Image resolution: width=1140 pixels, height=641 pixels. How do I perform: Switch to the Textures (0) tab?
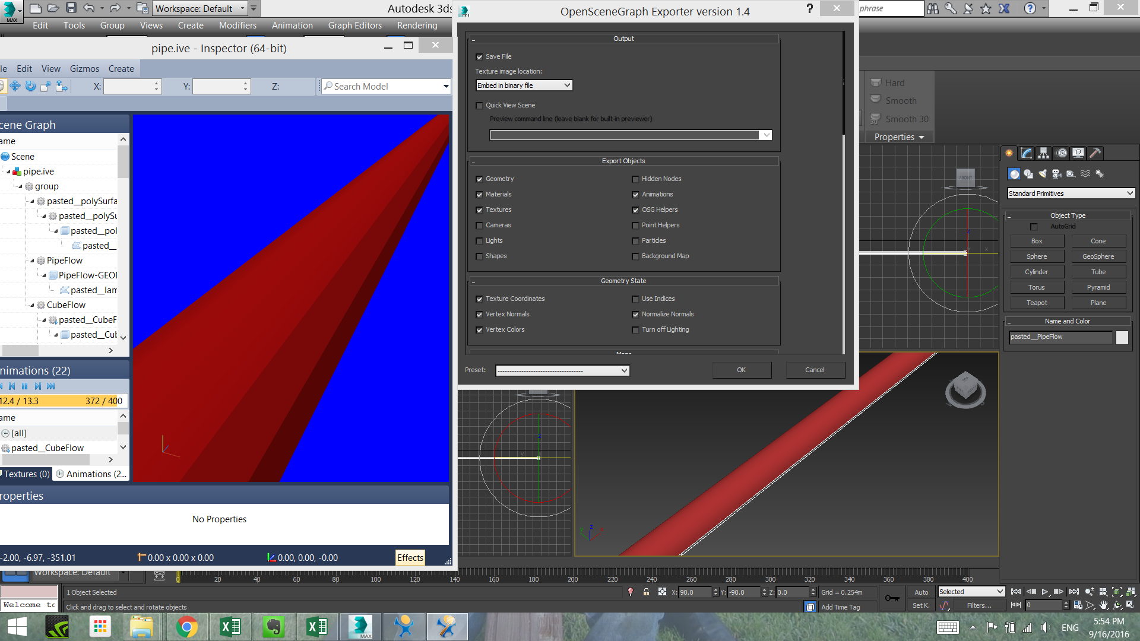point(26,474)
